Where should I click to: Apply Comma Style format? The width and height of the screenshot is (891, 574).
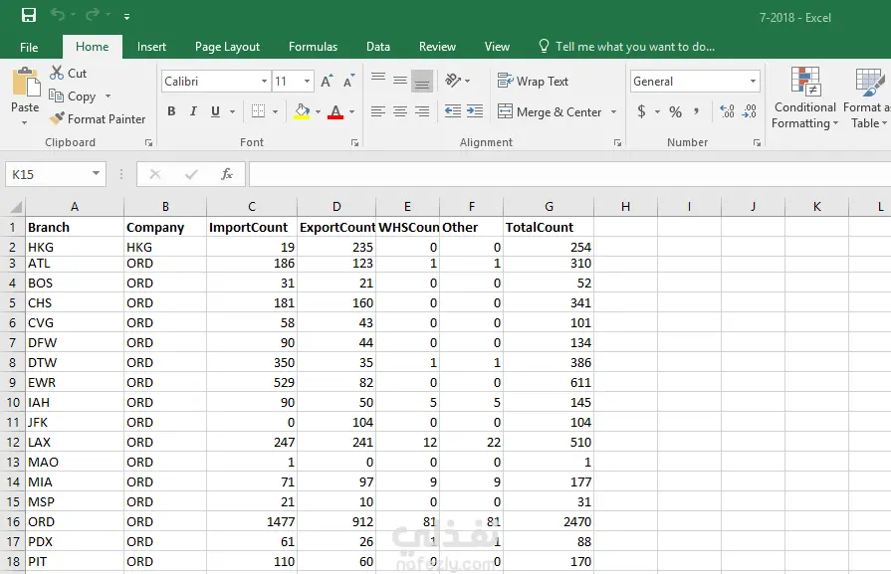(x=697, y=111)
